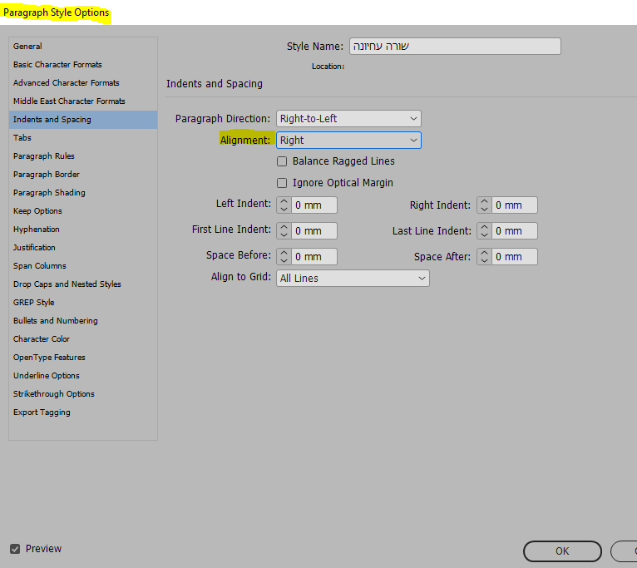Increase Last Line Indent stepper
This screenshot has height=568, width=637.
(x=484, y=227)
